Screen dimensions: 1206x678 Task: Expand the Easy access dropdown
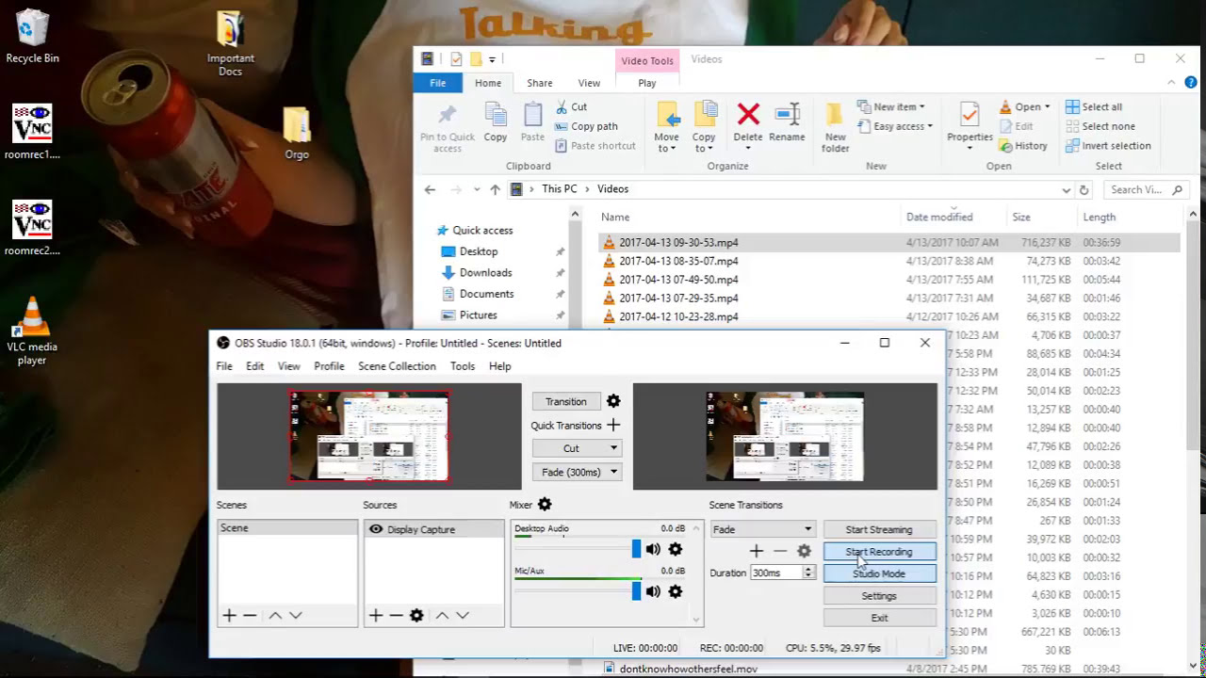(895, 126)
